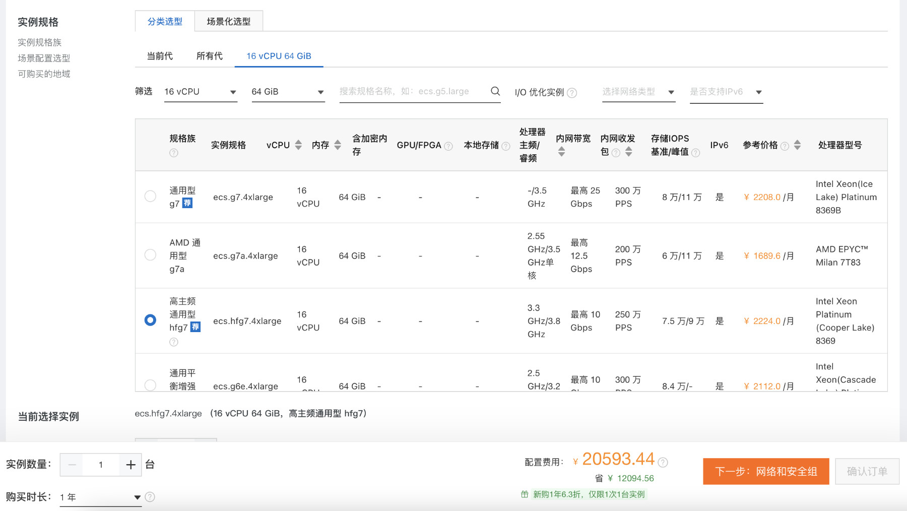Open 存储IOPS help icon
907x511 pixels.
click(695, 153)
